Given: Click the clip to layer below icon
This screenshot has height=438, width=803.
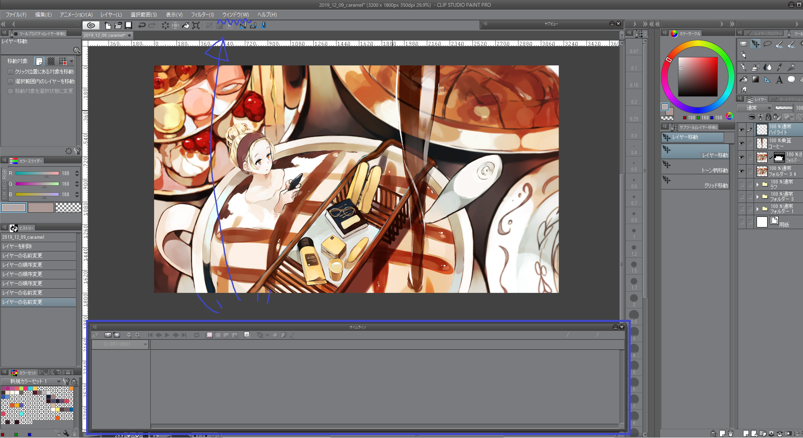Looking at the screenshot, I should [752, 117].
